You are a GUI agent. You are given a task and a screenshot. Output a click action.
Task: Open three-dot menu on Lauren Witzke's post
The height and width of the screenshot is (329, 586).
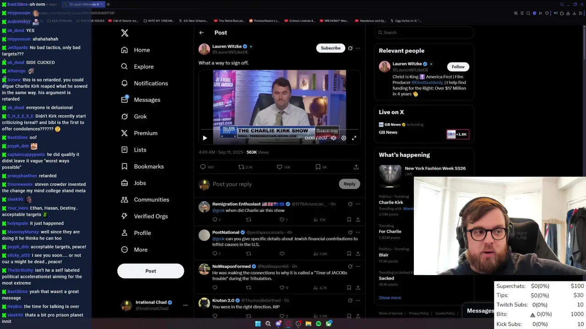click(x=358, y=48)
